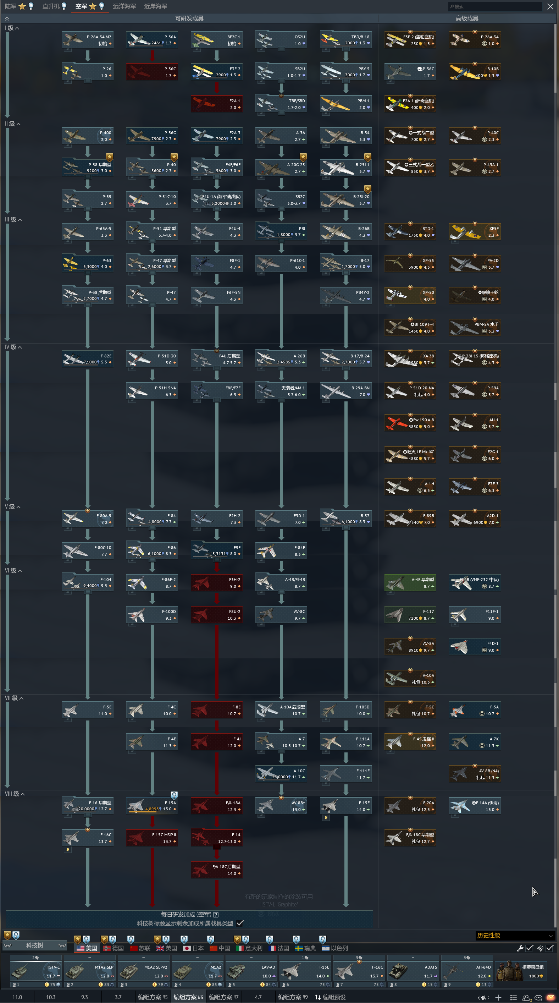Toggle the checkbox next to wrench icon

coord(529,948)
